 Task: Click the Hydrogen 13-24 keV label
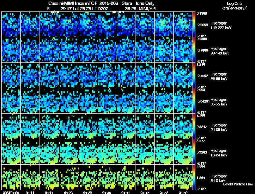(x=219, y=153)
